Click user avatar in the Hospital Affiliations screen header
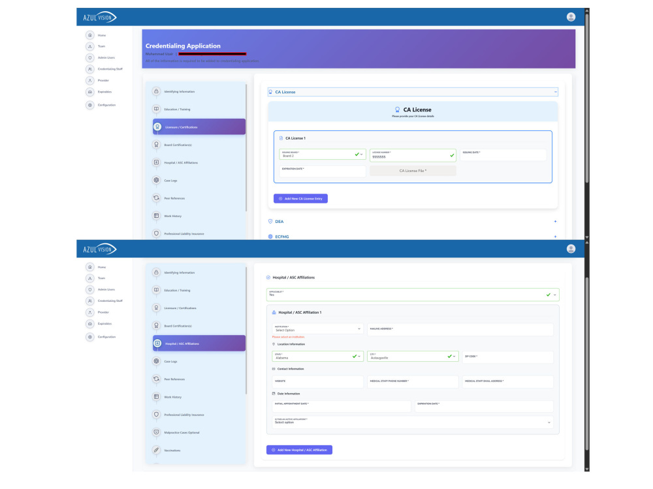The image size is (653, 489). [571, 248]
